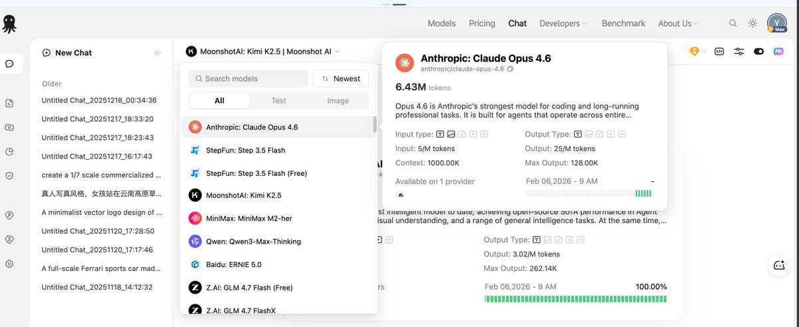Switch to the All filter tab
The width and height of the screenshot is (799, 327).
[x=219, y=101]
